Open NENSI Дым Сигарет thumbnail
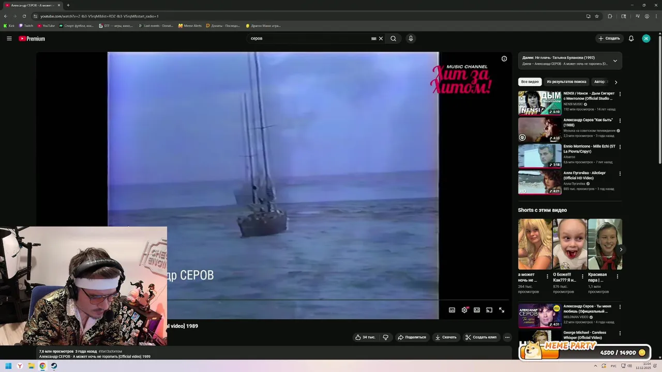Image resolution: width=662 pixels, height=372 pixels. (x=539, y=103)
